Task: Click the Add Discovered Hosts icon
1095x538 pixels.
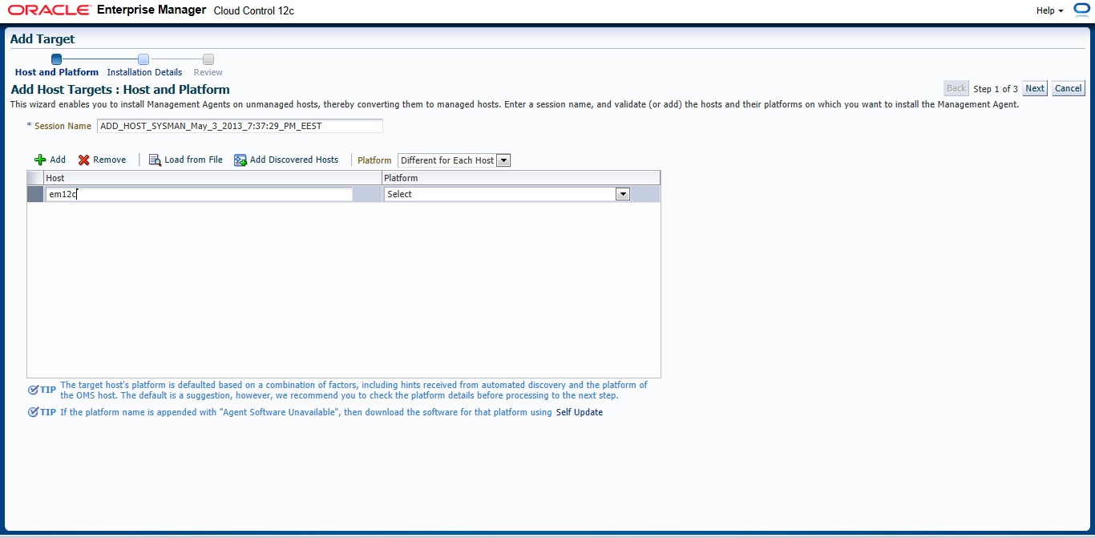Action: point(240,160)
